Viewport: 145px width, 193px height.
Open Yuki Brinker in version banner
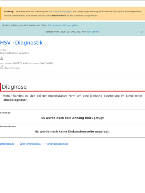pos(93,32)
